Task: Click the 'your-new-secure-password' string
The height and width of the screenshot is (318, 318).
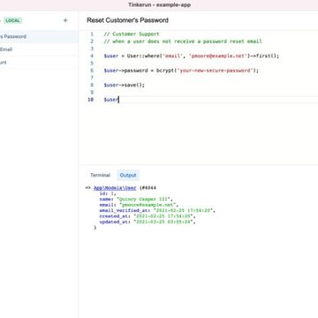Action: click(216, 71)
